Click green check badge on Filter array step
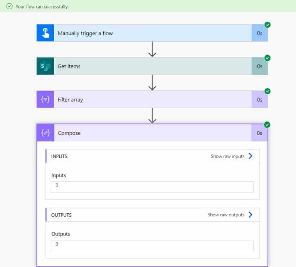The width and height of the screenshot is (296, 267). [267, 91]
